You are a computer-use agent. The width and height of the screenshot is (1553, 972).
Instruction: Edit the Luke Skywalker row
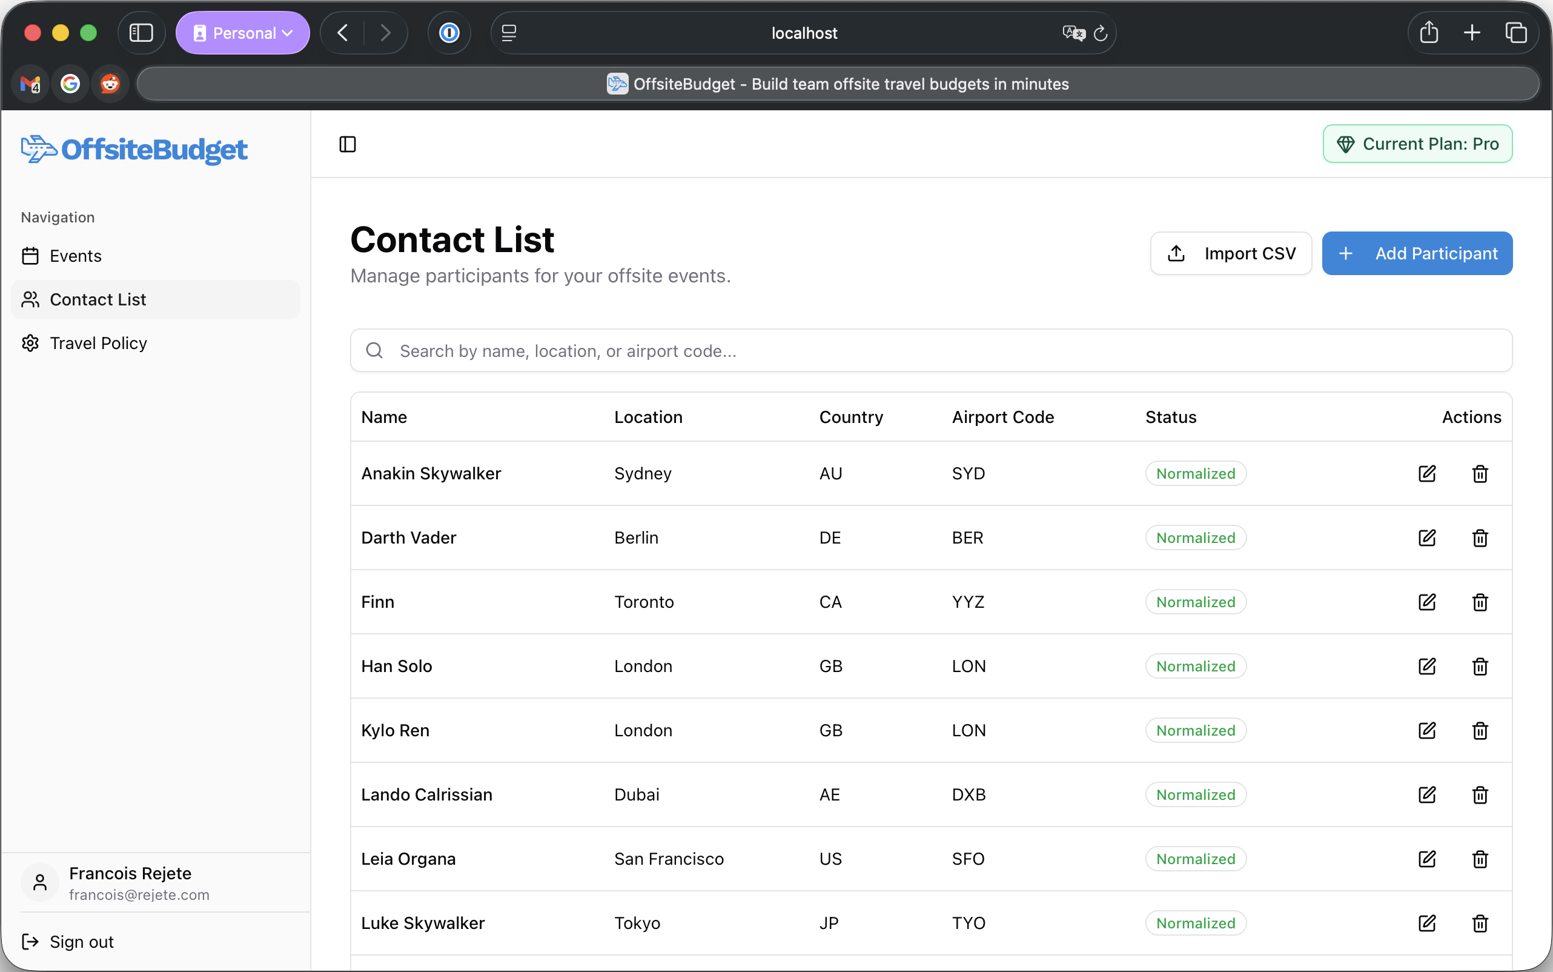(1426, 923)
